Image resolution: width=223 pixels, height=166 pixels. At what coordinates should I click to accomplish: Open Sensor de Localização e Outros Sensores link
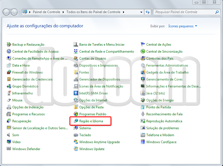(x=40, y=128)
